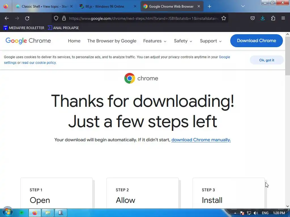Open the third taskbar application button
Image resolution: width=290 pixels, height=217 pixels.
[61, 213]
